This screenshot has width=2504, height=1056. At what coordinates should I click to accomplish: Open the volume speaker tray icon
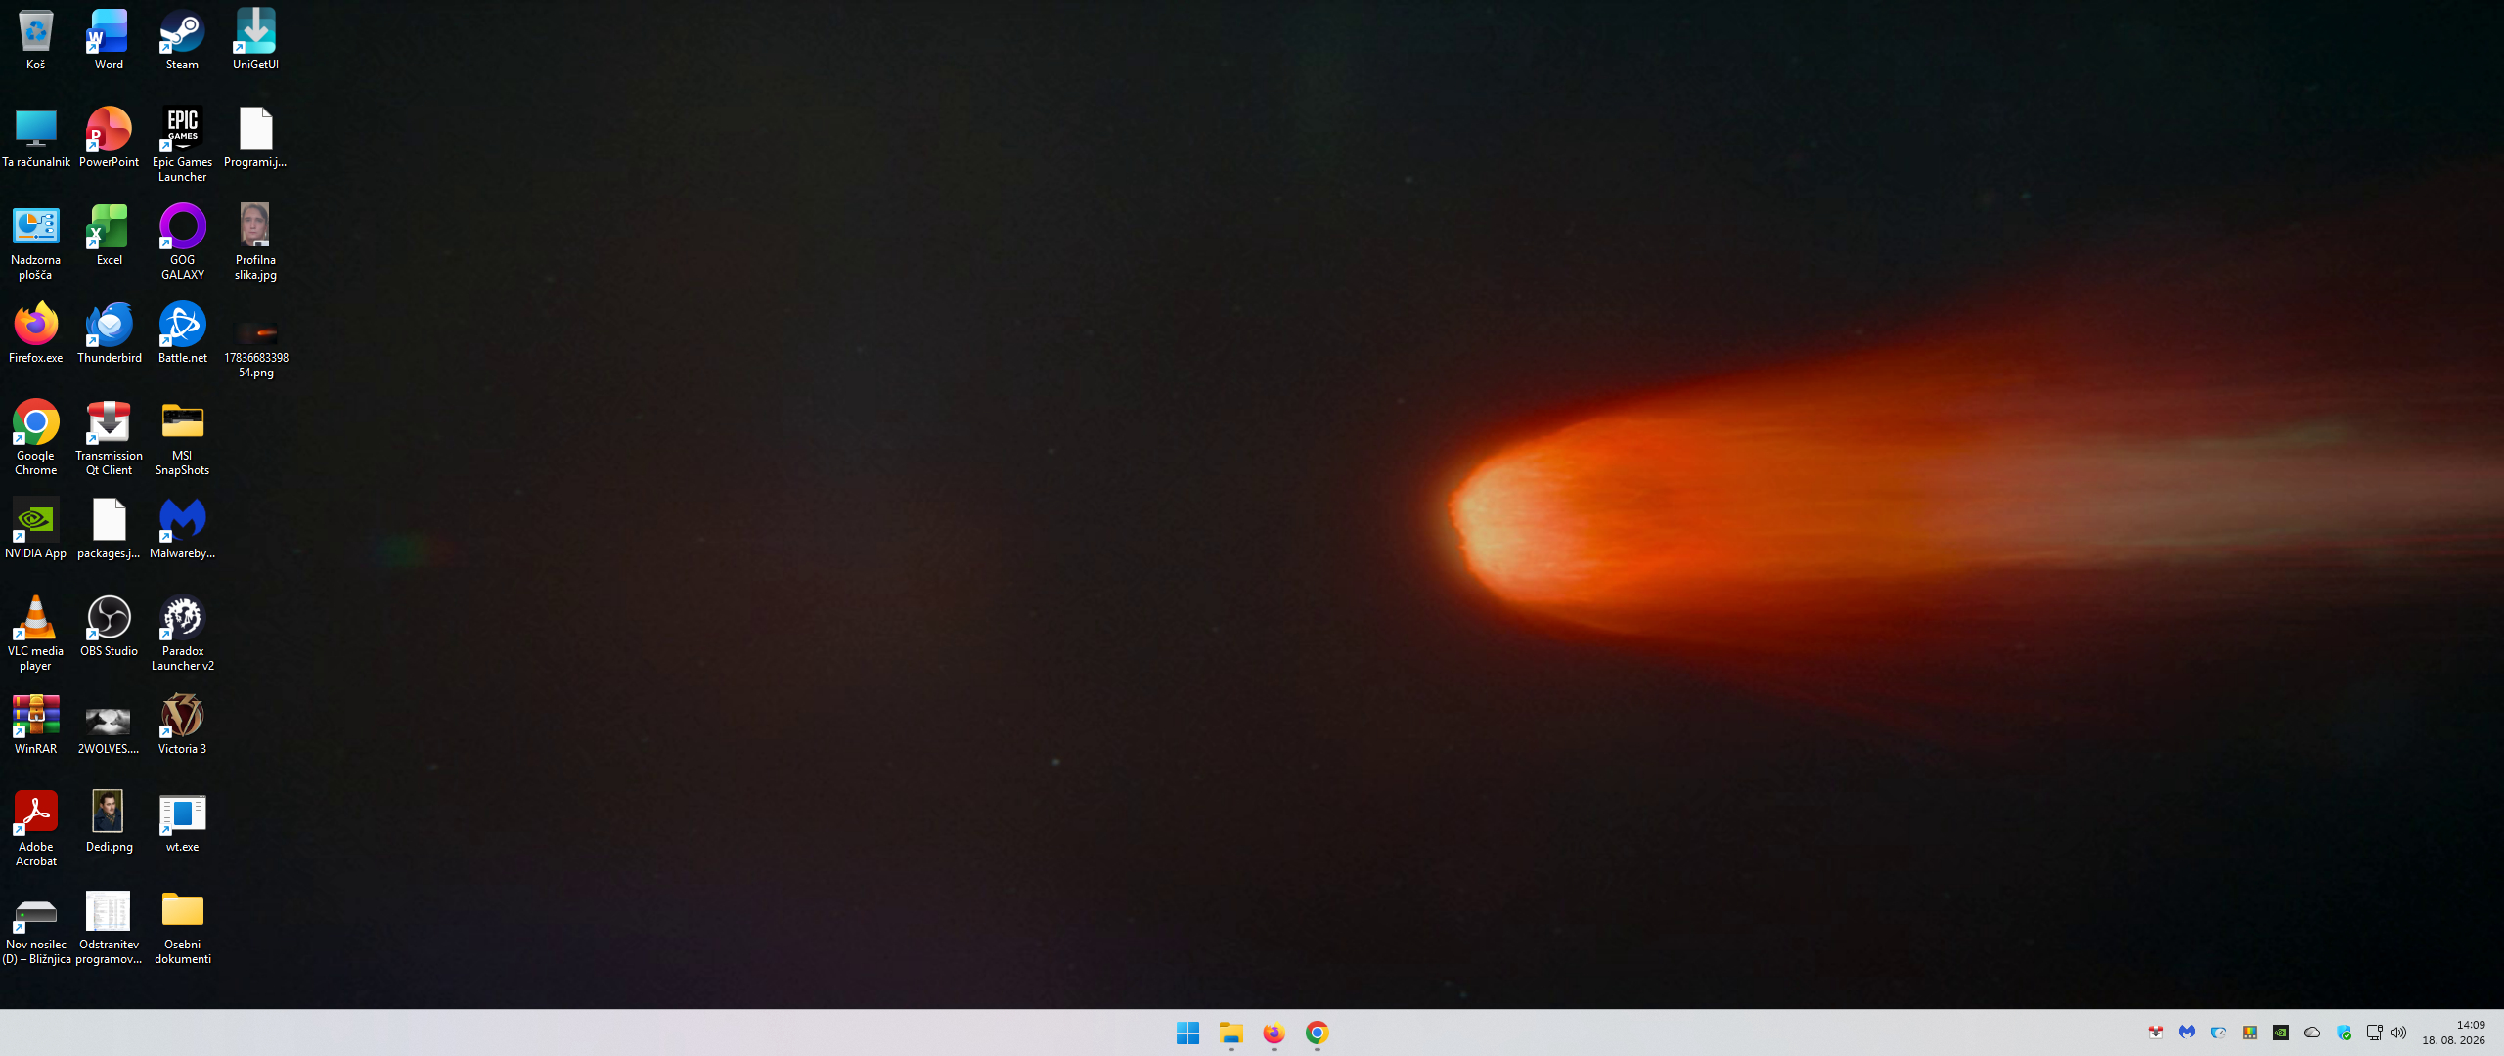coord(2398,1033)
